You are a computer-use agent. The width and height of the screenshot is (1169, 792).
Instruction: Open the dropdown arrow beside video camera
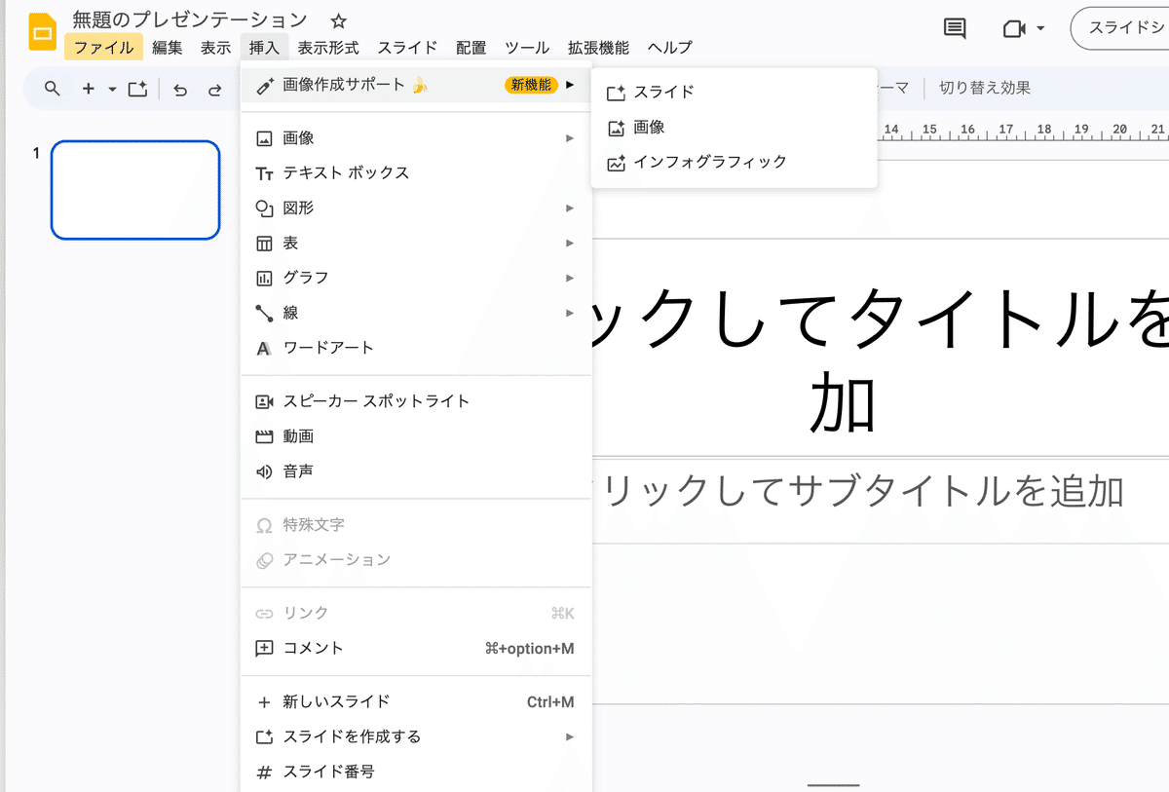tap(1040, 28)
